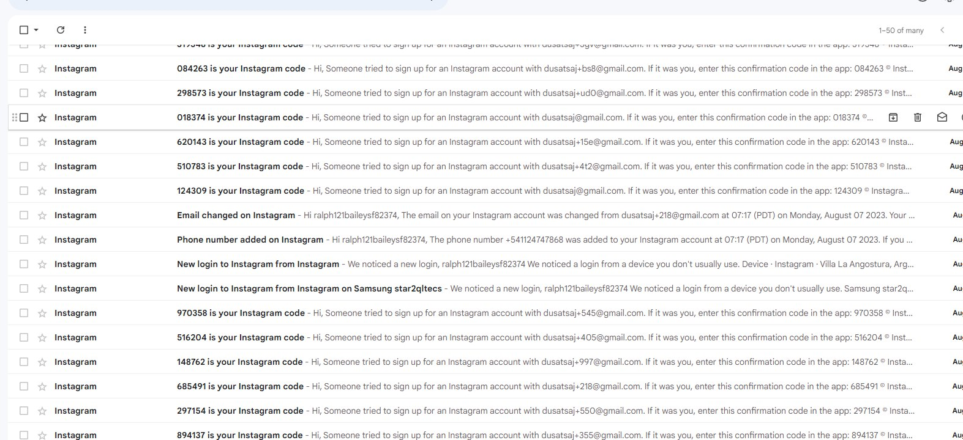963x440 pixels.
Task: Star the 620143 Instagram code email
Action: coord(42,142)
